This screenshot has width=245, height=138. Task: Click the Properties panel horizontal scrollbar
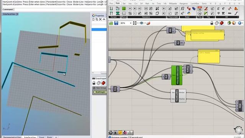click(99, 73)
